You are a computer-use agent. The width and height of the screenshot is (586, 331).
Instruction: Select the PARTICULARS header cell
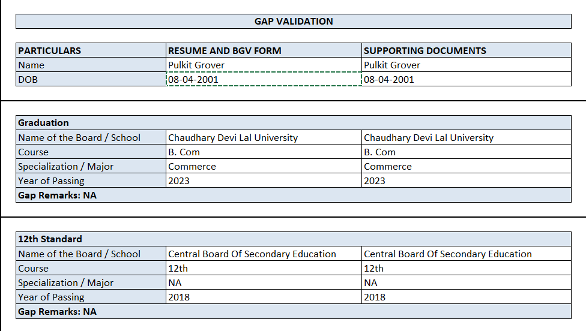pyautogui.click(x=91, y=50)
